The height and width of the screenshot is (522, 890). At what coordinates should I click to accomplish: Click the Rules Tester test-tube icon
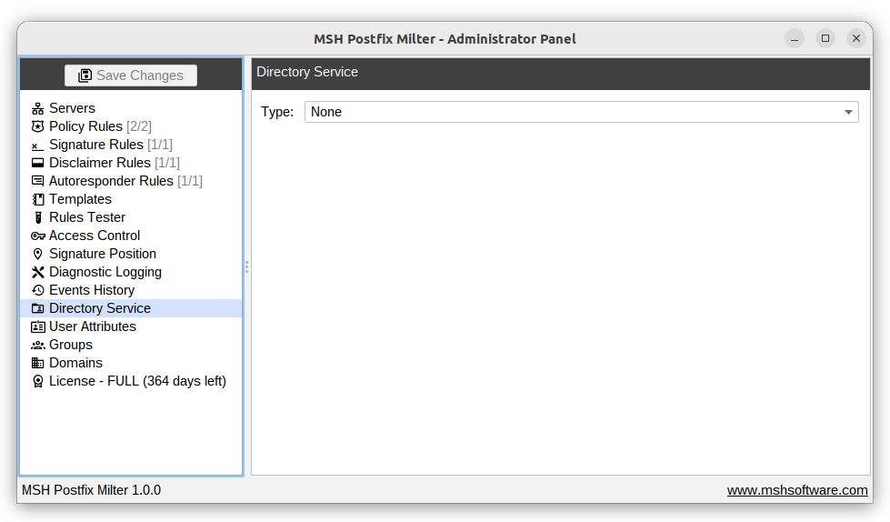click(x=37, y=217)
